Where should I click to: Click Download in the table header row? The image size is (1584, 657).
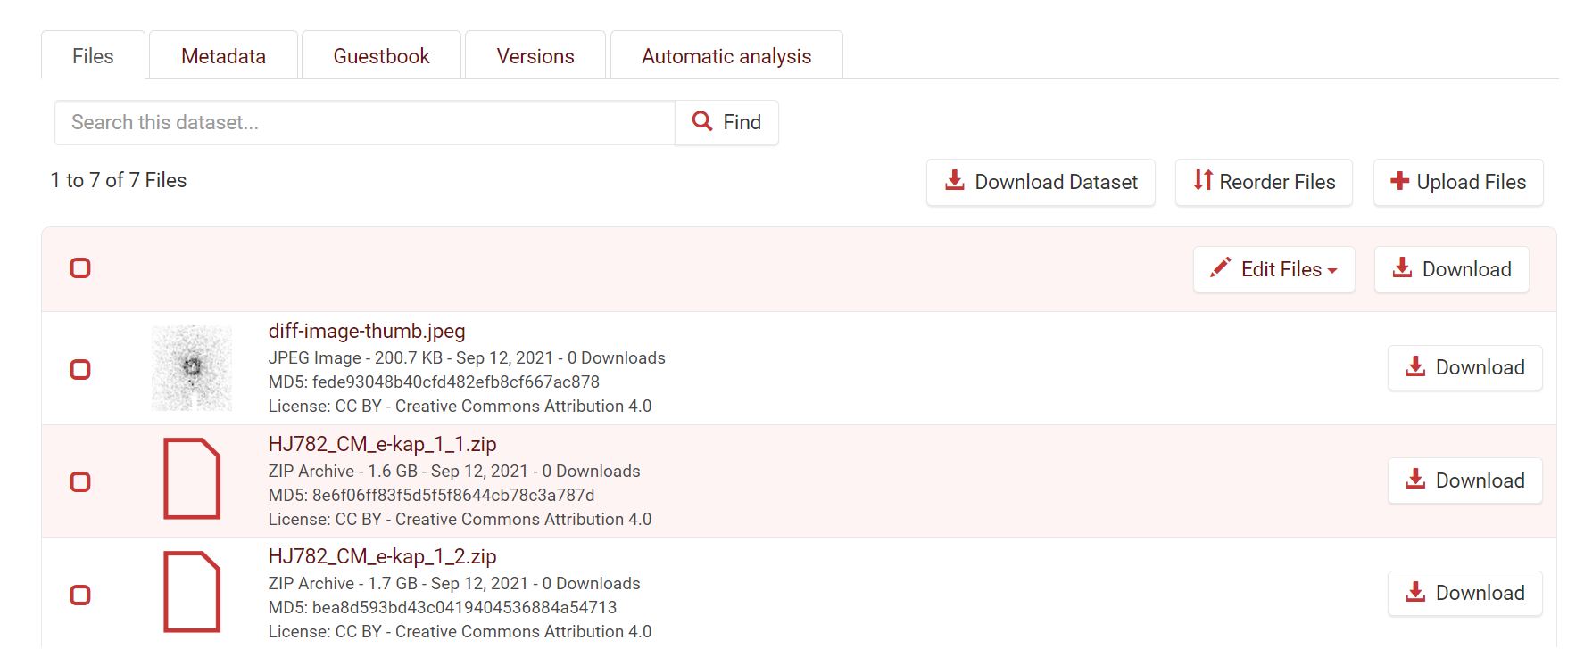(x=1452, y=269)
